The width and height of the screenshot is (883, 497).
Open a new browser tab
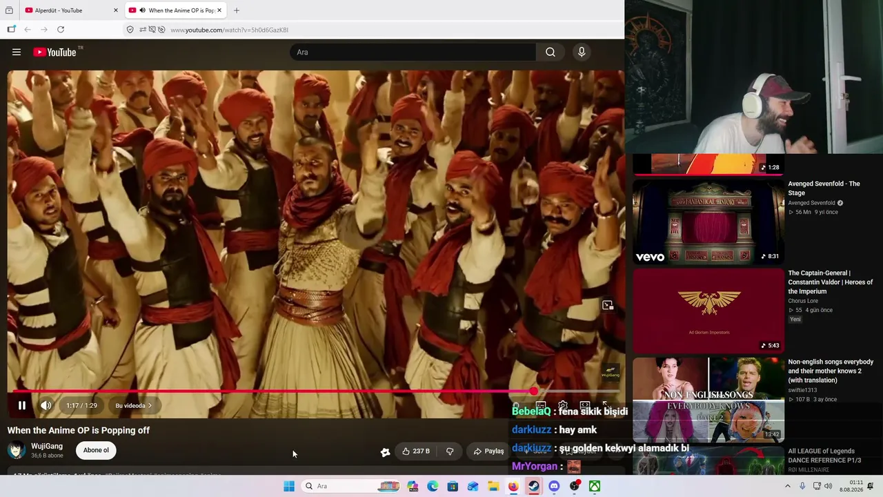pyautogui.click(x=237, y=10)
